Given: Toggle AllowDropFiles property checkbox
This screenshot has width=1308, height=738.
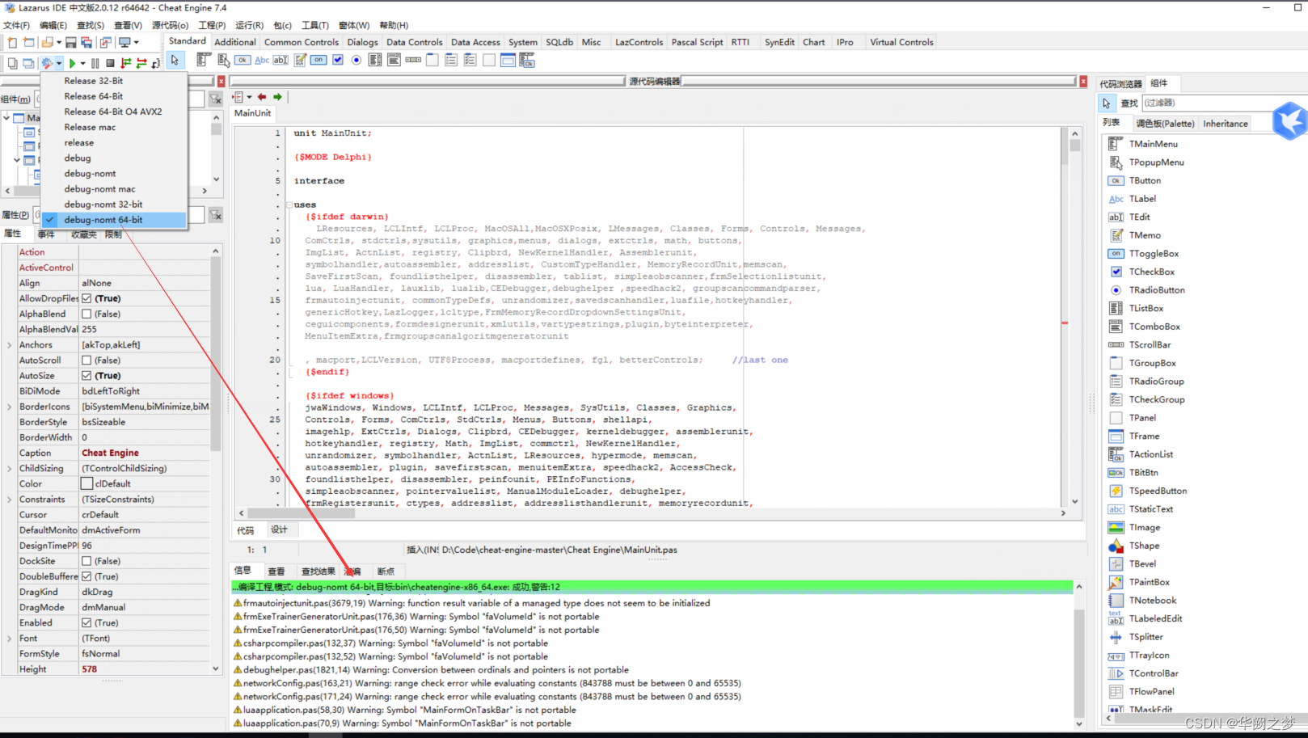Looking at the screenshot, I should click(x=86, y=298).
